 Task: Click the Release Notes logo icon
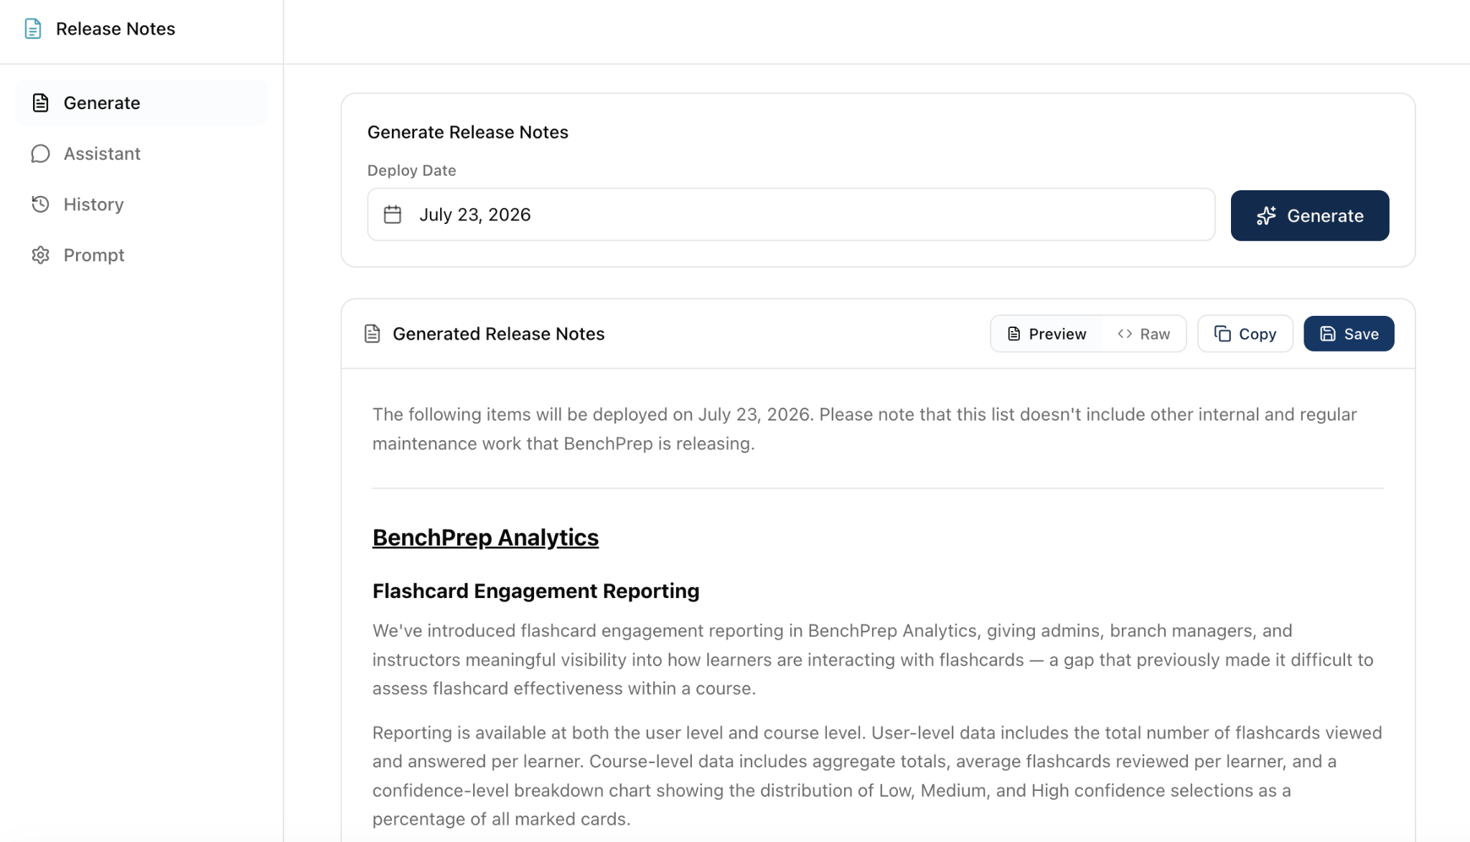point(33,29)
